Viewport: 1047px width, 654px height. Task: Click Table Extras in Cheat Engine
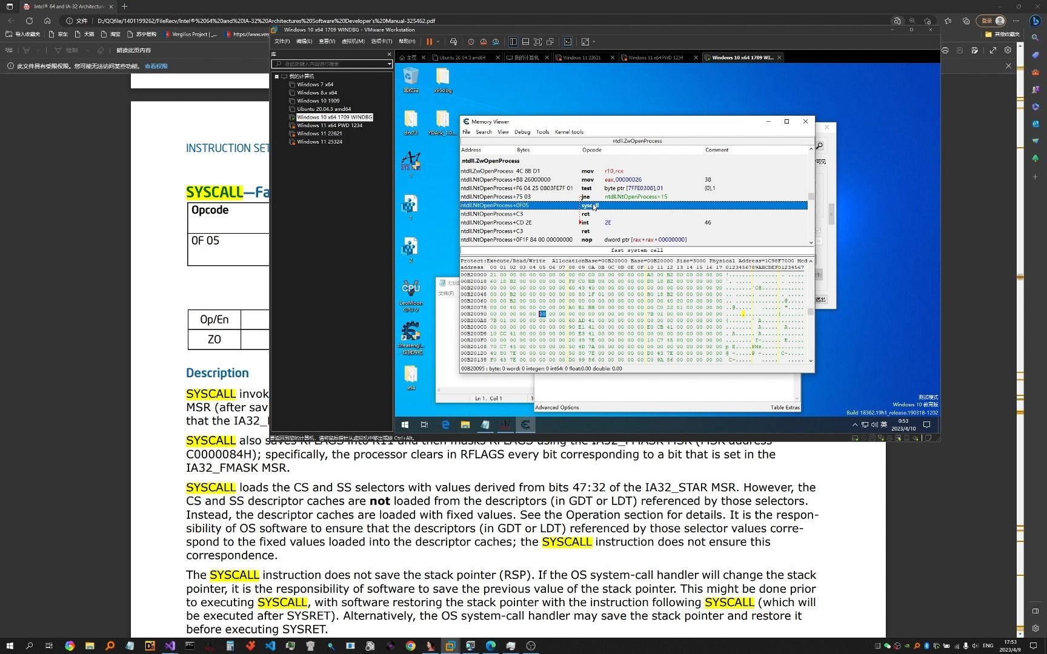785,408
